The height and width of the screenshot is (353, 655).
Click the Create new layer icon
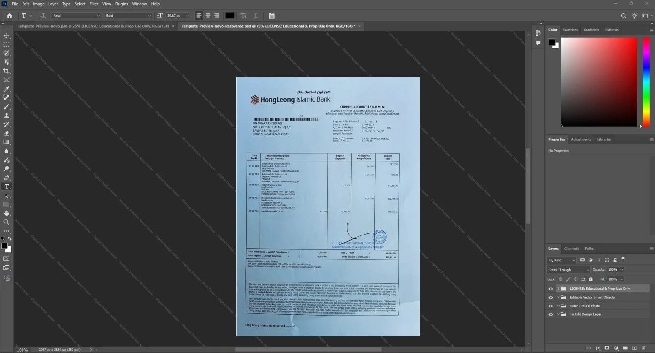[x=634, y=348]
